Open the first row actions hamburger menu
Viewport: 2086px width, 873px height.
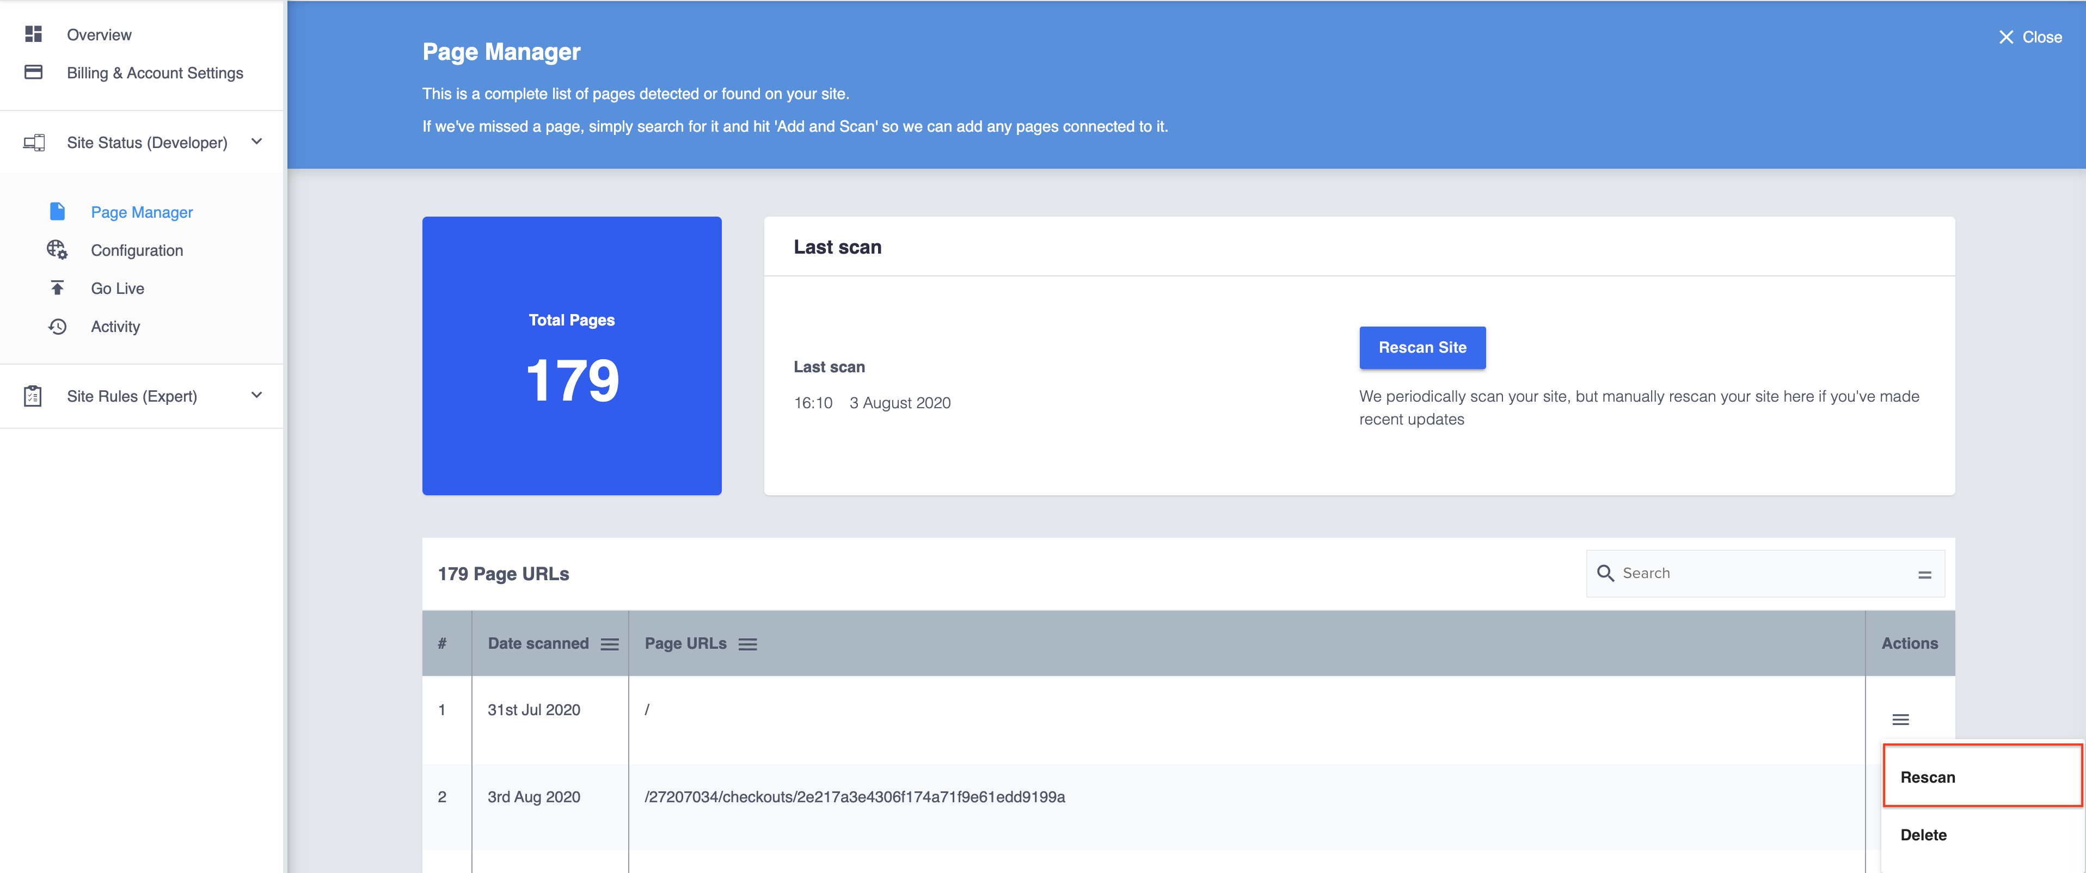point(1900,719)
